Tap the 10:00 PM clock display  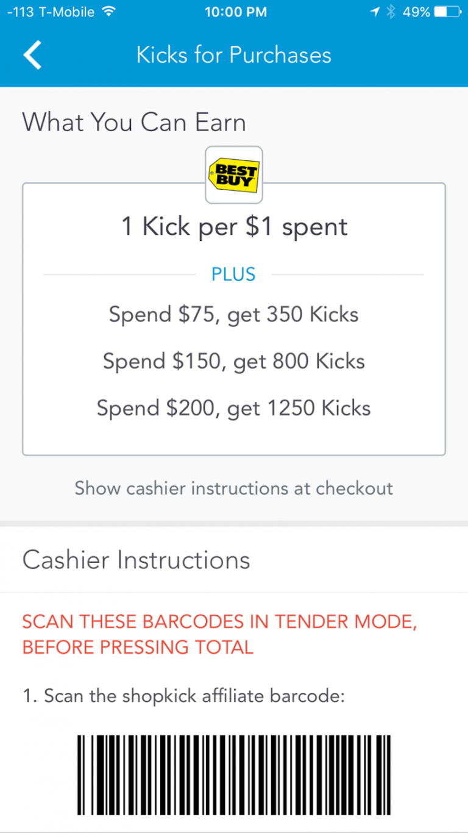(236, 11)
